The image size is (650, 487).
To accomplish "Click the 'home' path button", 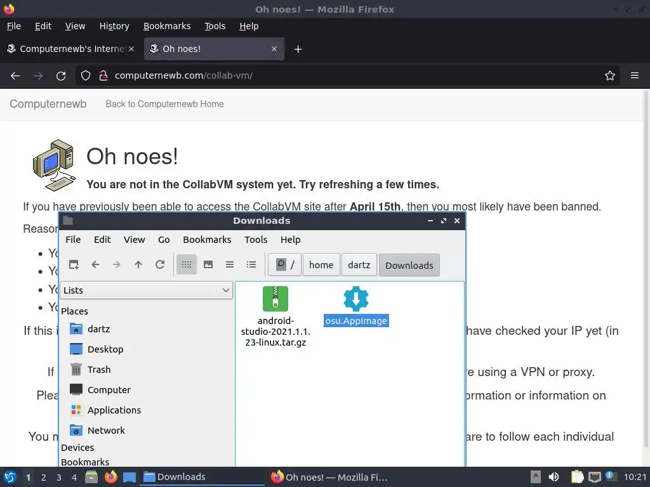I will click(x=321, y=264).
